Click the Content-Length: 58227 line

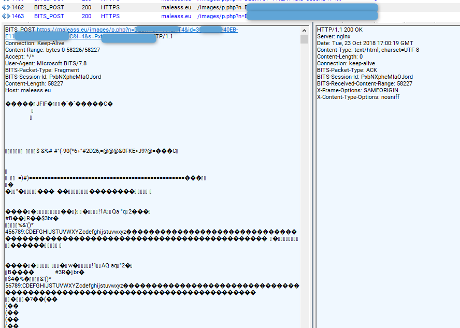point(34,83)
